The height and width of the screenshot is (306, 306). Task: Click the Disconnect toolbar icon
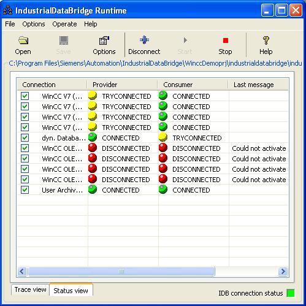(x=144, y=40)
